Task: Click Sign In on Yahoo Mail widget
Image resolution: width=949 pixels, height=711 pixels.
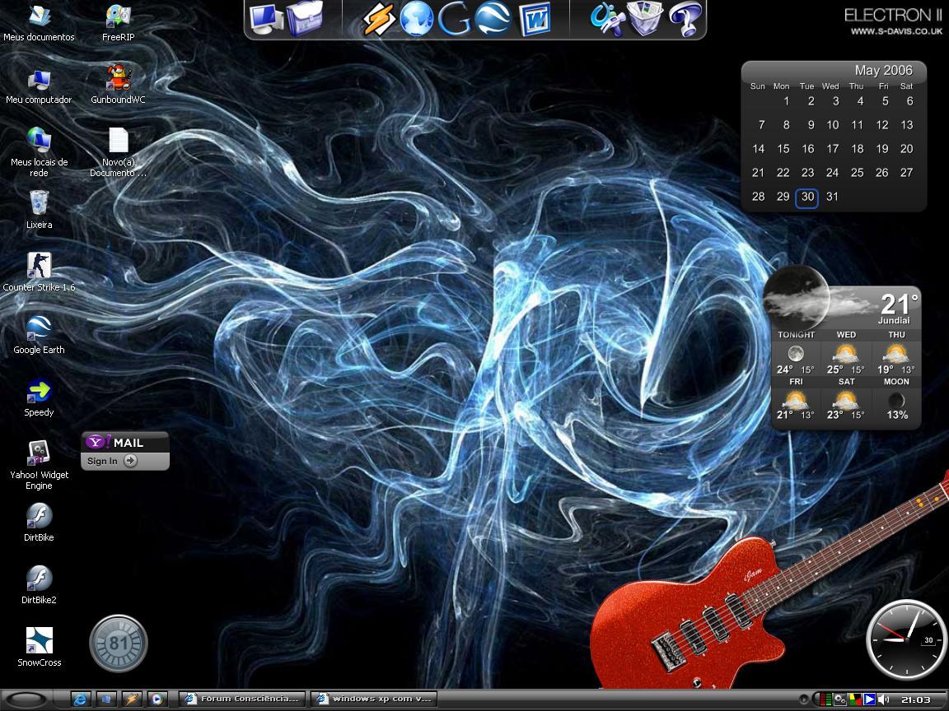Action: coord(112,461)
